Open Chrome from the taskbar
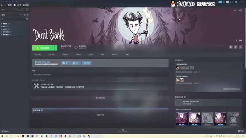The image size is (246, 138). click(x=37, y=136)
